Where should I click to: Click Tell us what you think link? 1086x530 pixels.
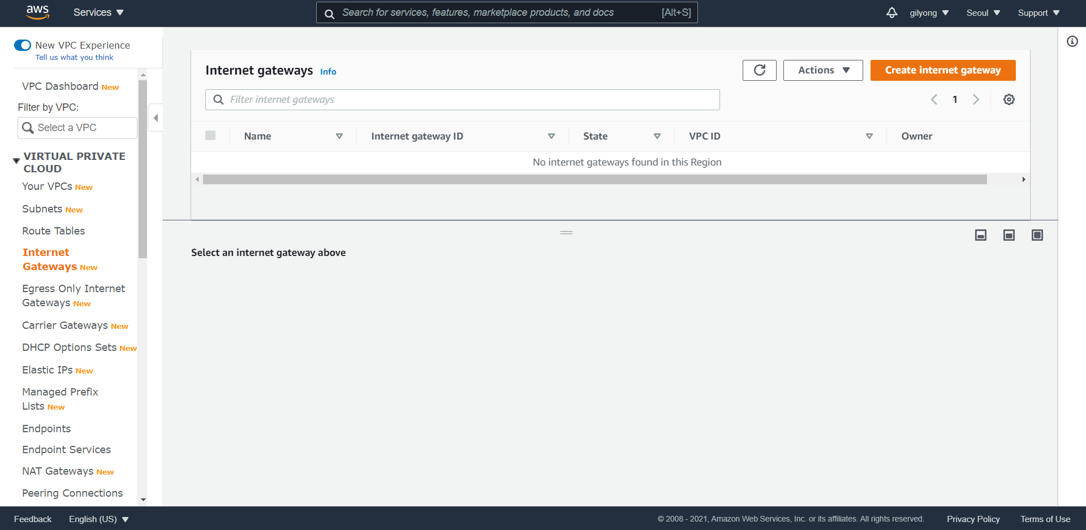(75, 58)
